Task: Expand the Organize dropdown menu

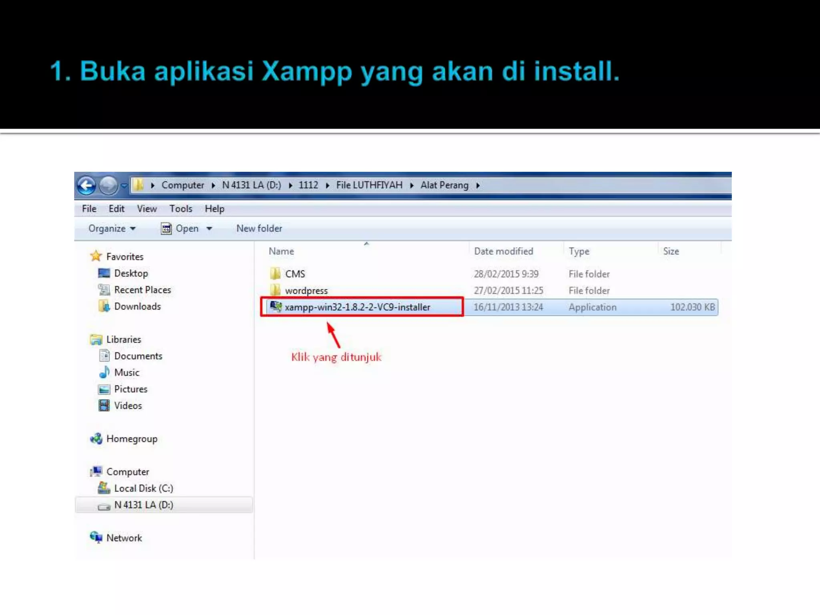Action: (112, 228)
